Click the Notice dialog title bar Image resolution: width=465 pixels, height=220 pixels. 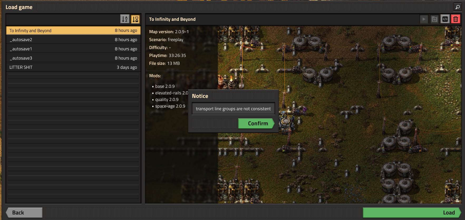[233, 96]
